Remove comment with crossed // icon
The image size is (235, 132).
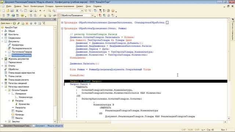(x=45, y=15)
